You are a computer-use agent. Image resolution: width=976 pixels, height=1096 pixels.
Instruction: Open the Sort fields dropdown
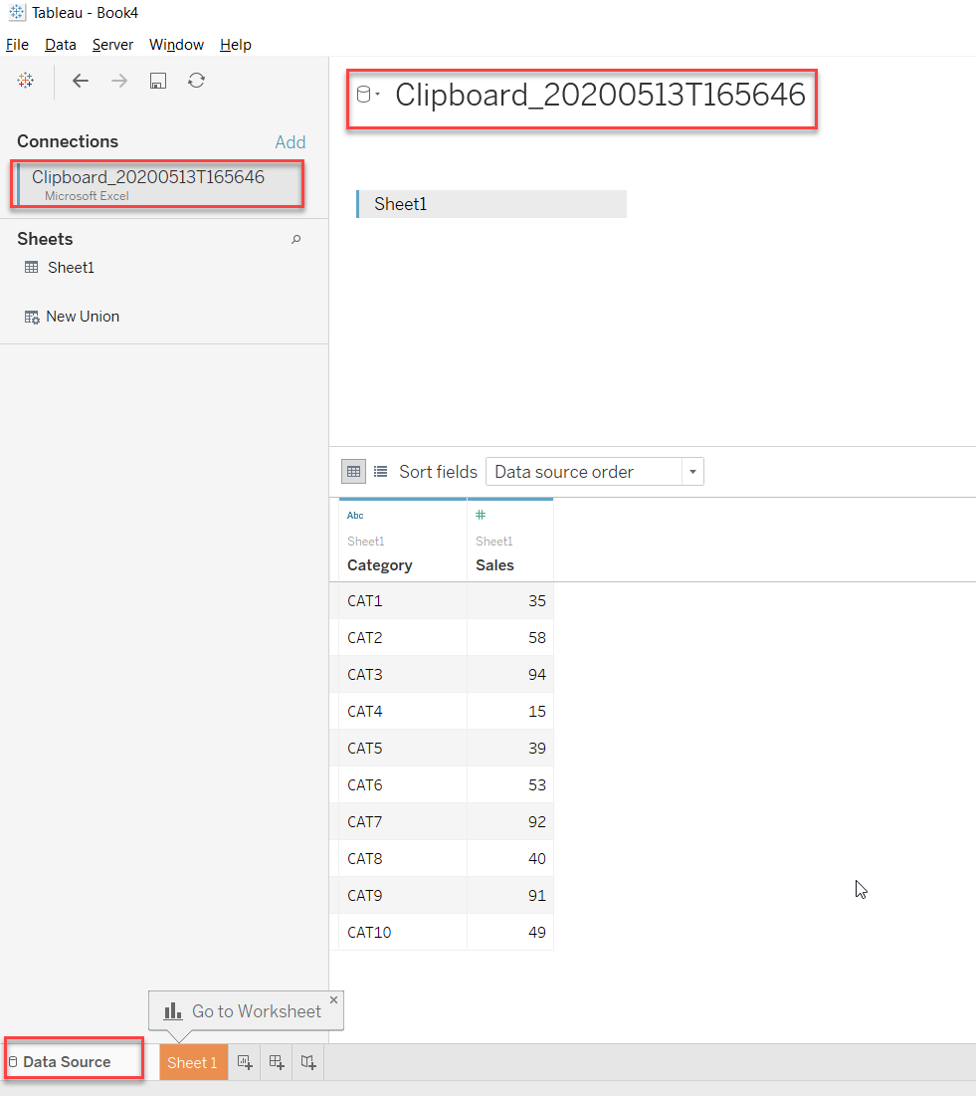[x=595, y=471]
